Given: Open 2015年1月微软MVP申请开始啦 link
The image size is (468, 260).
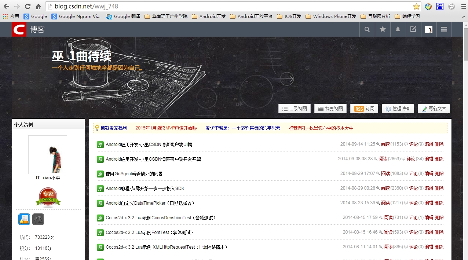Looking at the screenshot, I should [166, 128].
